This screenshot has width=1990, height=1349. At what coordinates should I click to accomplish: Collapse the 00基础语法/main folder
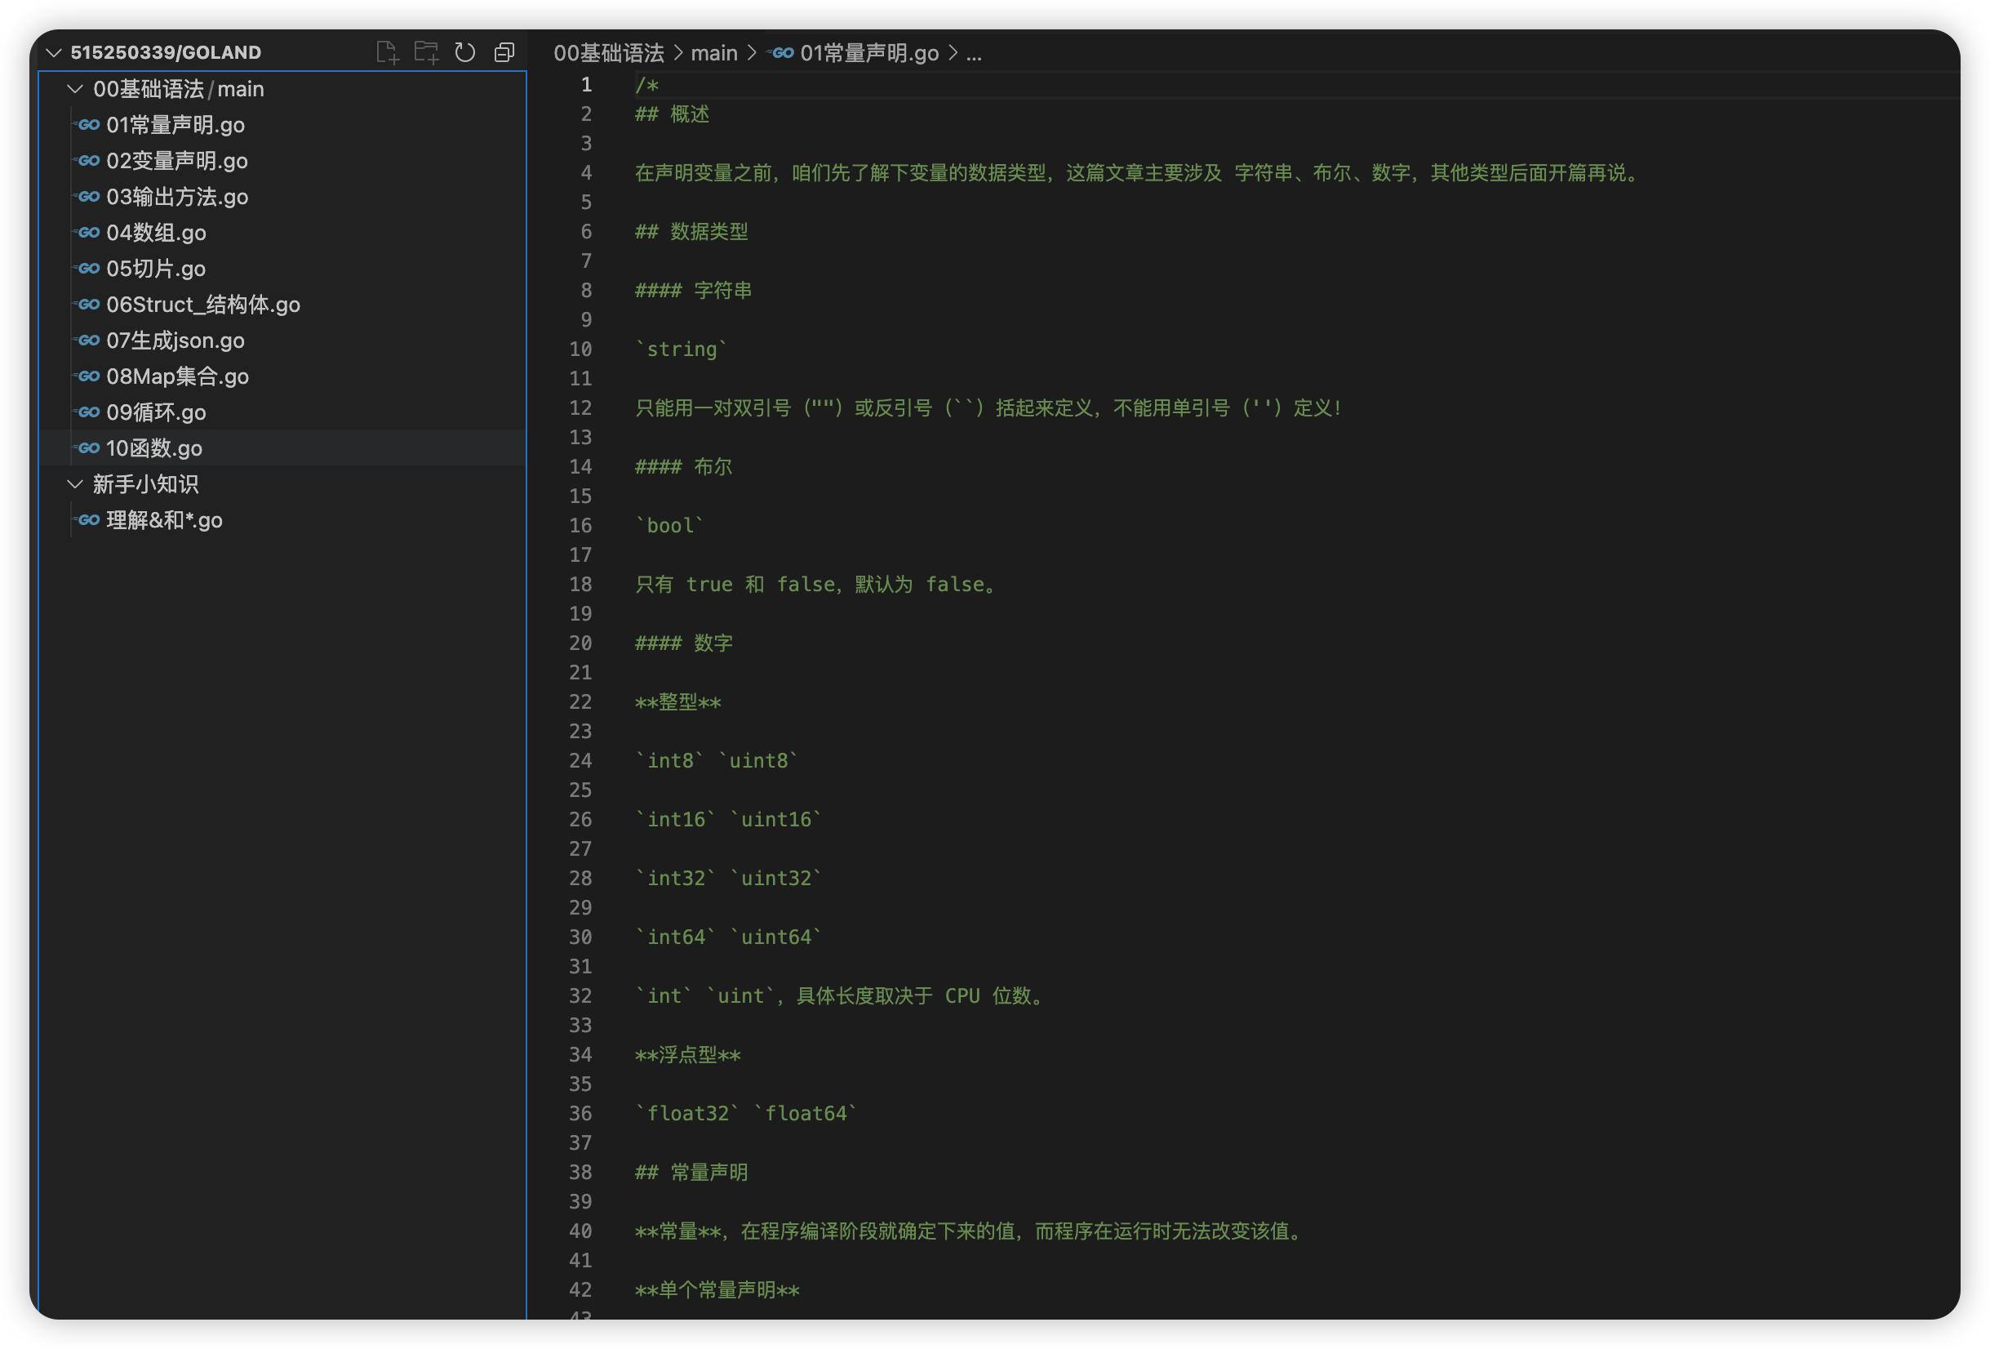click(x=75, y=88)
